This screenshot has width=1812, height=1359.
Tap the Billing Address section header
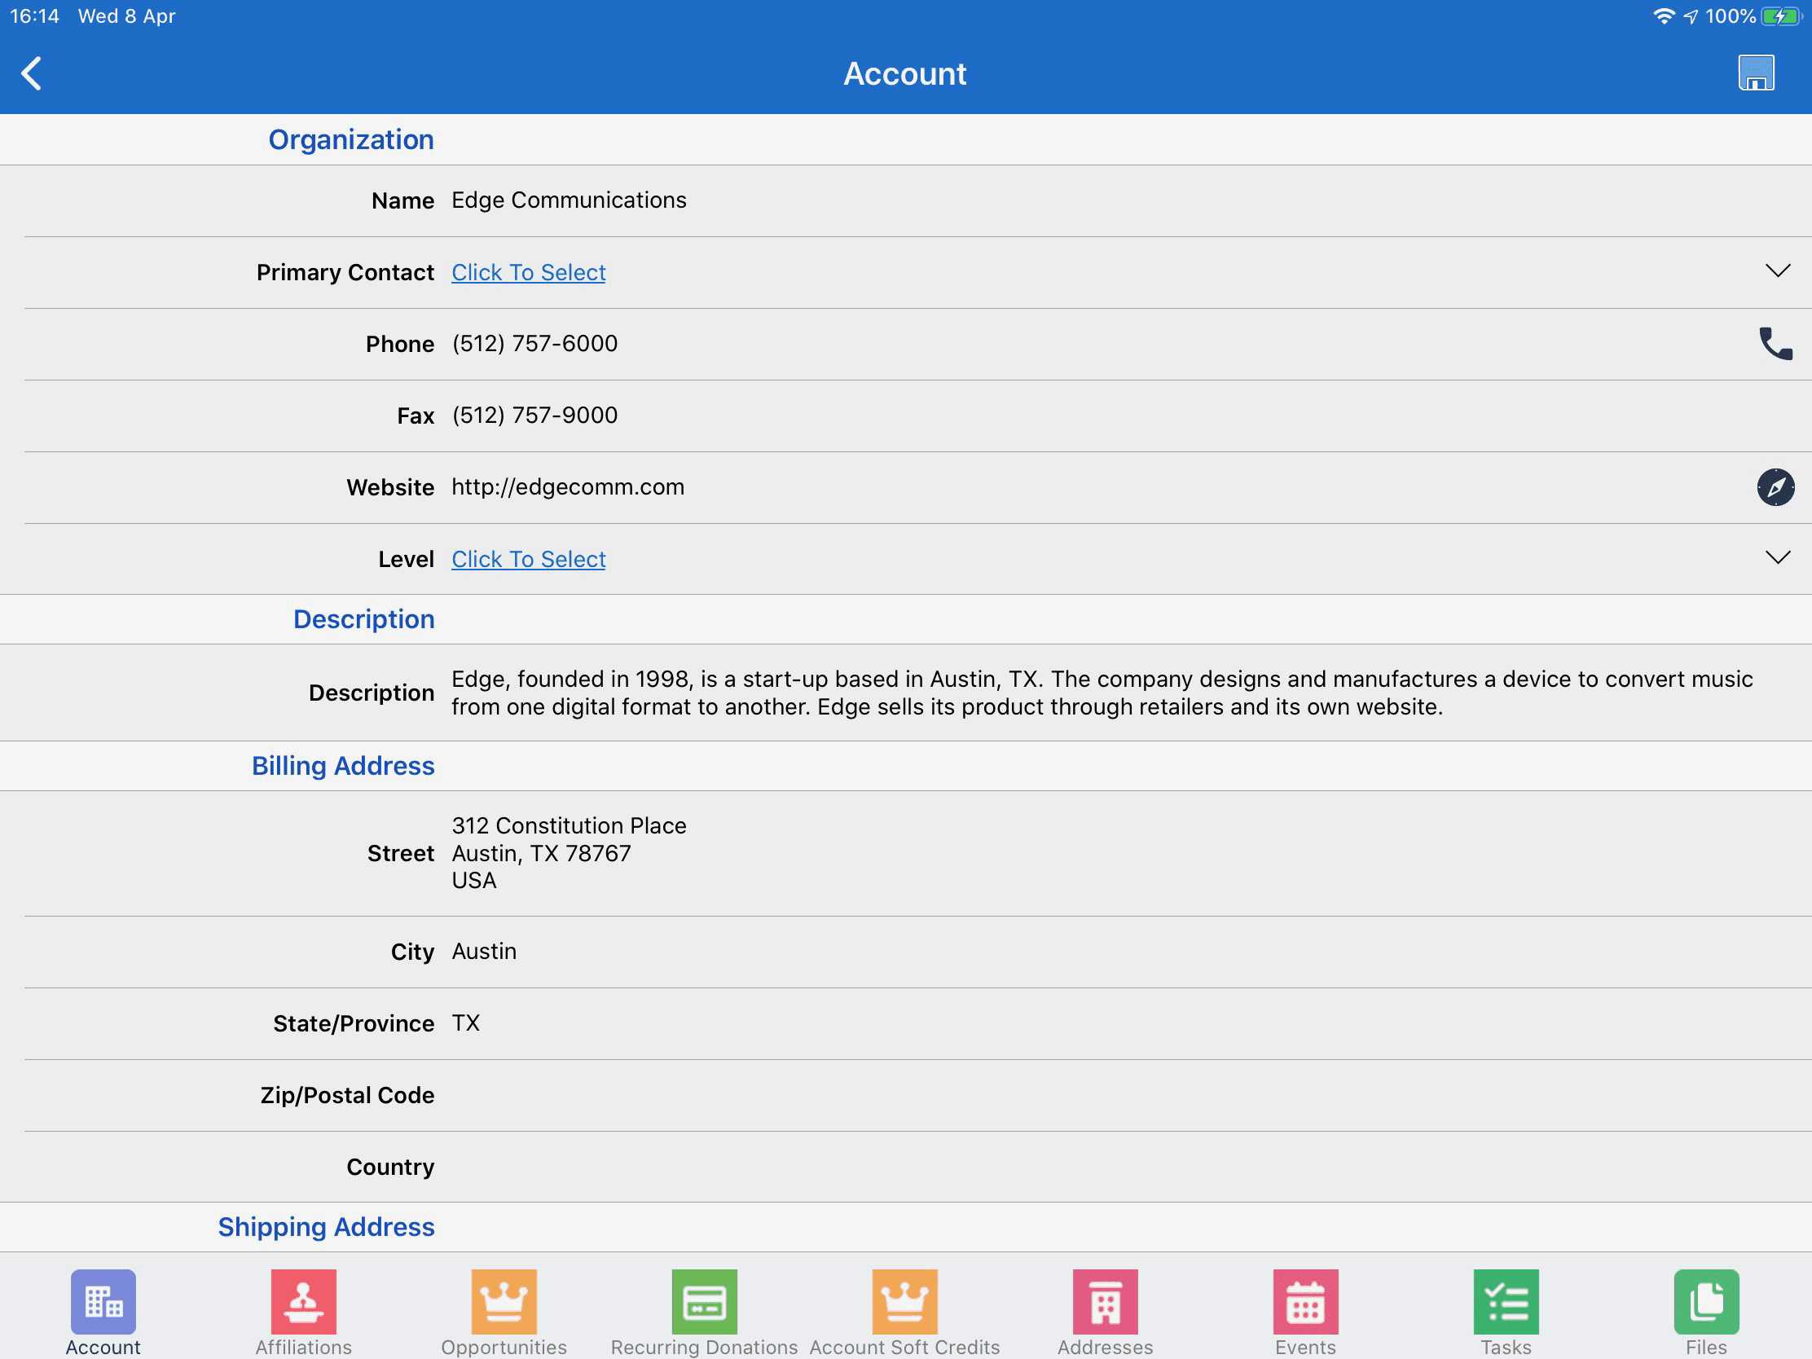(343, 766)
